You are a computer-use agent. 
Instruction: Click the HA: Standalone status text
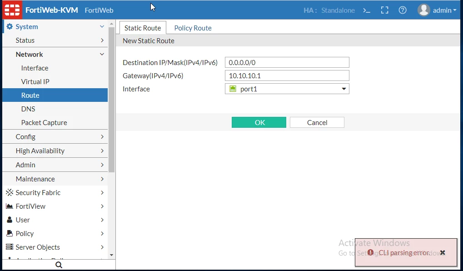coord(329,10)
